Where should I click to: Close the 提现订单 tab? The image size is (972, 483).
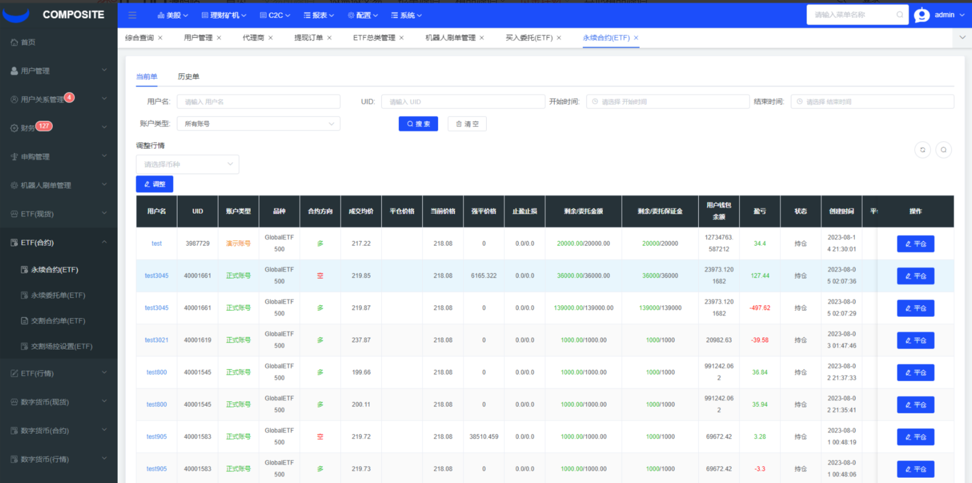click(329, 38)
